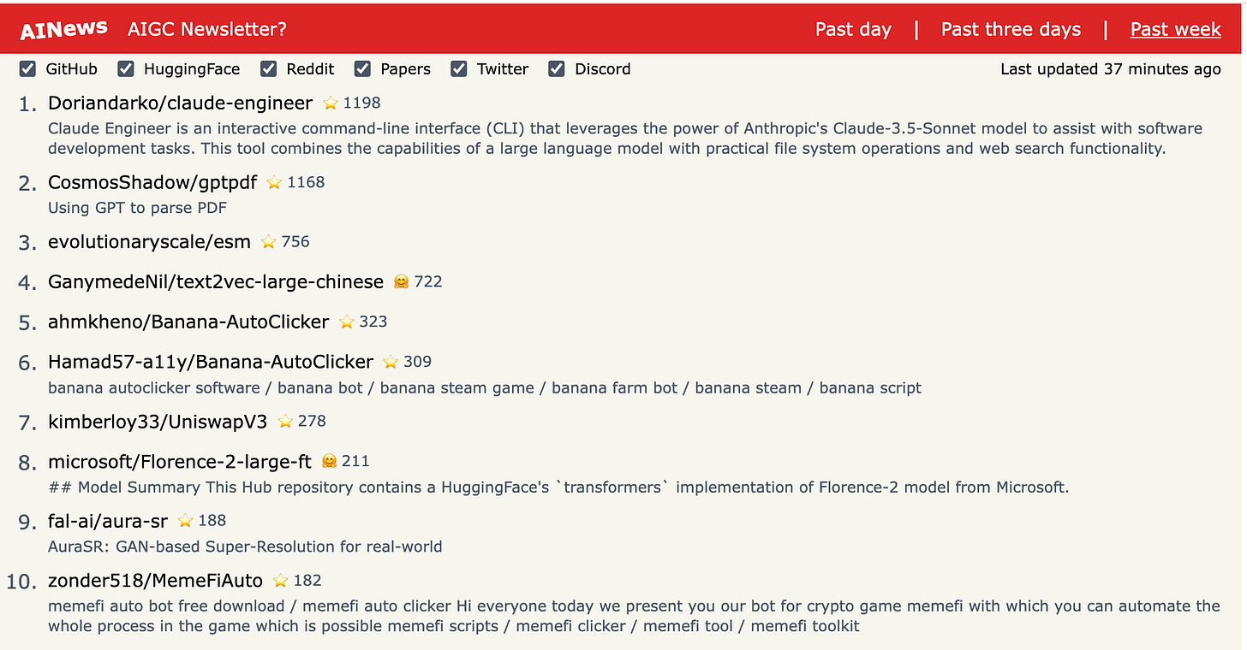Open fal-ai/aura-sr repository link
This screenshot has height=650, width=1247.
click(x=108, y=521)
